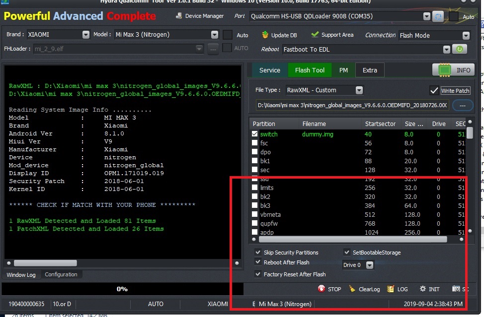The width and height of the screenshot is (484, 317).
Task: Uncheck the switch partition row
Action: tap(254, 134)
